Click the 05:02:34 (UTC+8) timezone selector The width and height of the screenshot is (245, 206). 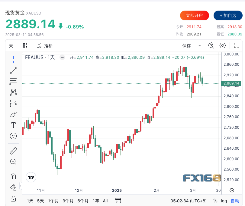point(189,201)
